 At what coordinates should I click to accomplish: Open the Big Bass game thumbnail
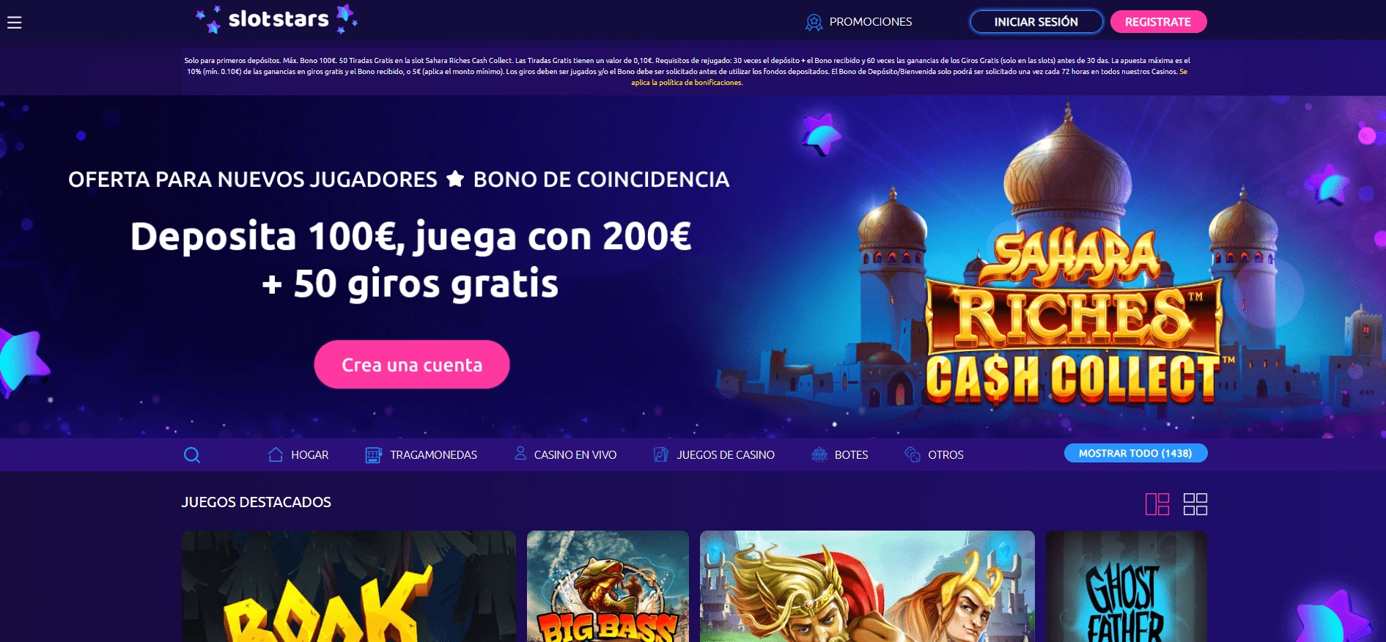[x=608, y=586]
